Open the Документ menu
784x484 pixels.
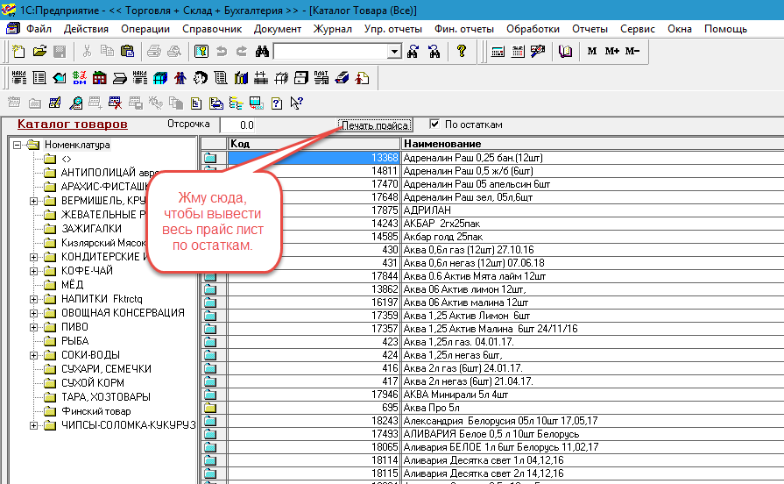pyautogui.click(x=278, y=29)
